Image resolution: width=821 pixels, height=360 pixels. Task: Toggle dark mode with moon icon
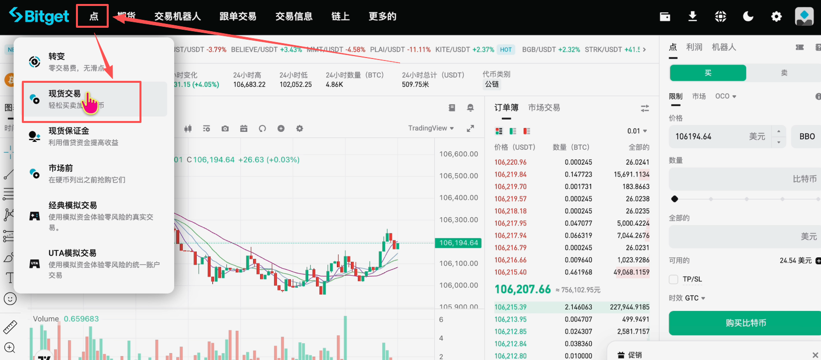tap(748, 17)
